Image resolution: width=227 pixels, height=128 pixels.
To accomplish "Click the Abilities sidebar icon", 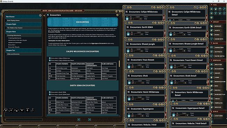I will [x=212, y=64].
